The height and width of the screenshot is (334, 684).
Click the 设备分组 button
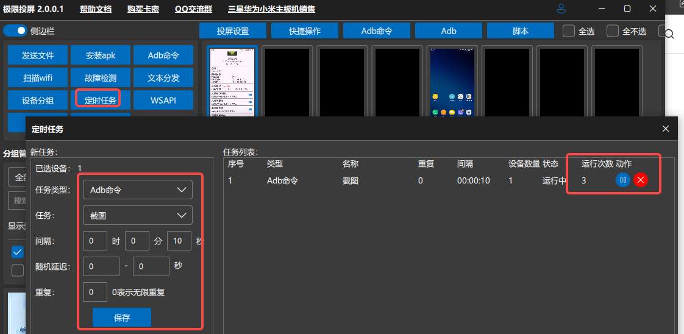[x=38, y=101]
